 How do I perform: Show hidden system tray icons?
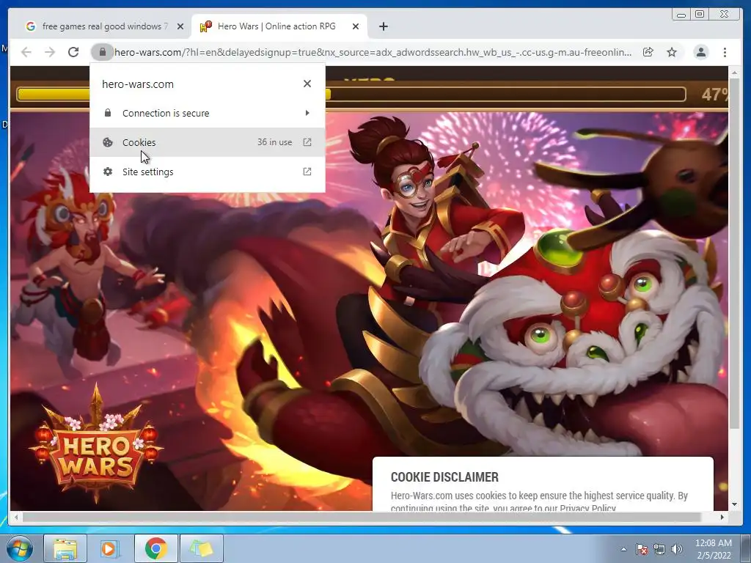coord(623,549)
